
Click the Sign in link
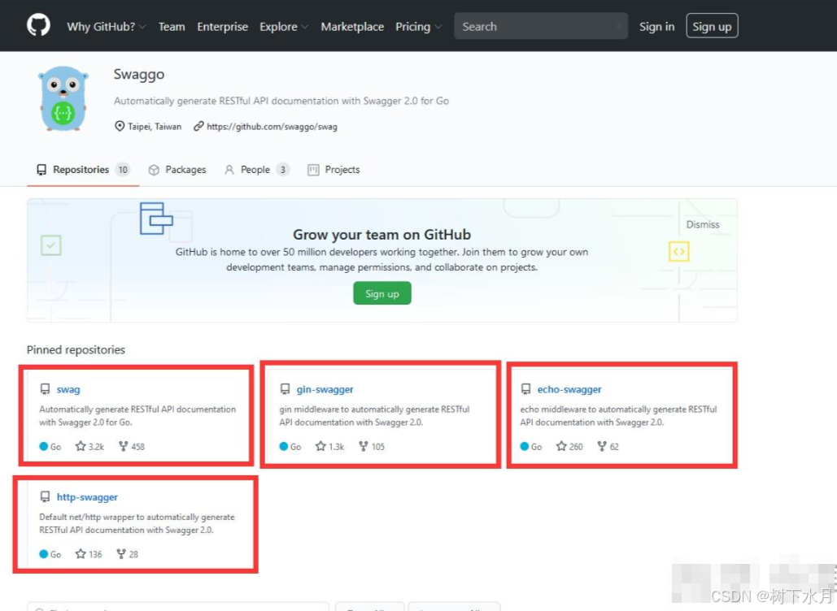[656, 26]
